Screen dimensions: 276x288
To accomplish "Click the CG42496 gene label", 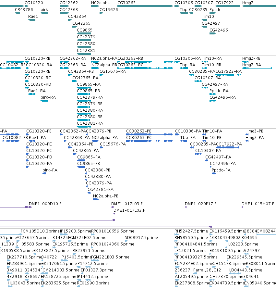I will 219,30.
